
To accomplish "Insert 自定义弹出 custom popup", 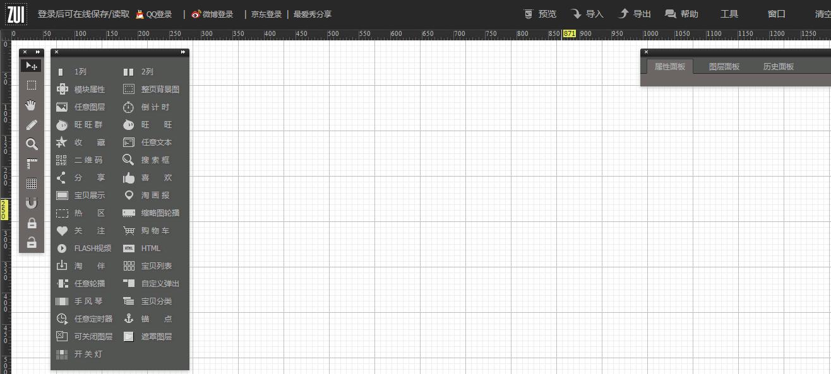I will click(151, 284).
